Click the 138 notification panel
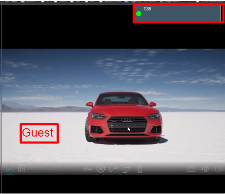This screenshot has width=225, height=194. [x=178, y=13]
